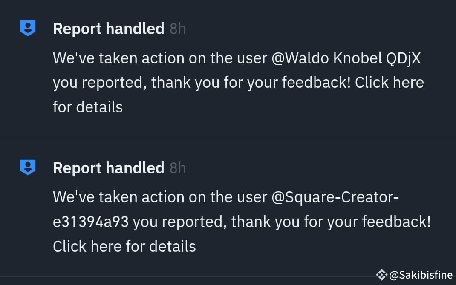Screen dimensions: 456x285
Task: Tap the Binance diamond logo in the watermark
Action: (381, 274)
